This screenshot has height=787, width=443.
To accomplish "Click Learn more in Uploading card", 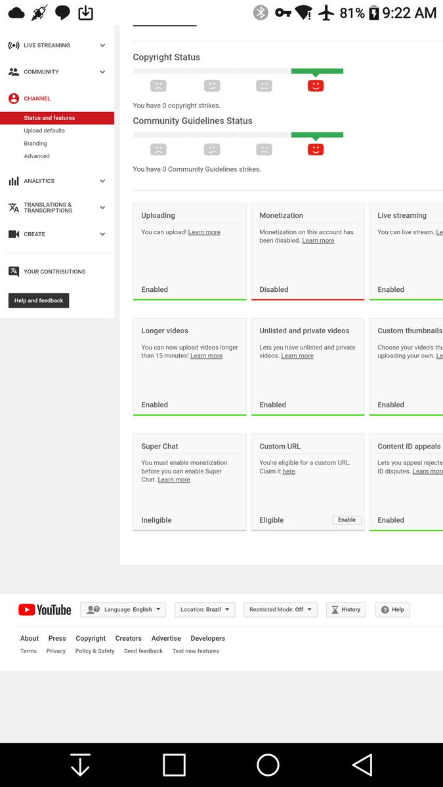I will pos(204,232).
